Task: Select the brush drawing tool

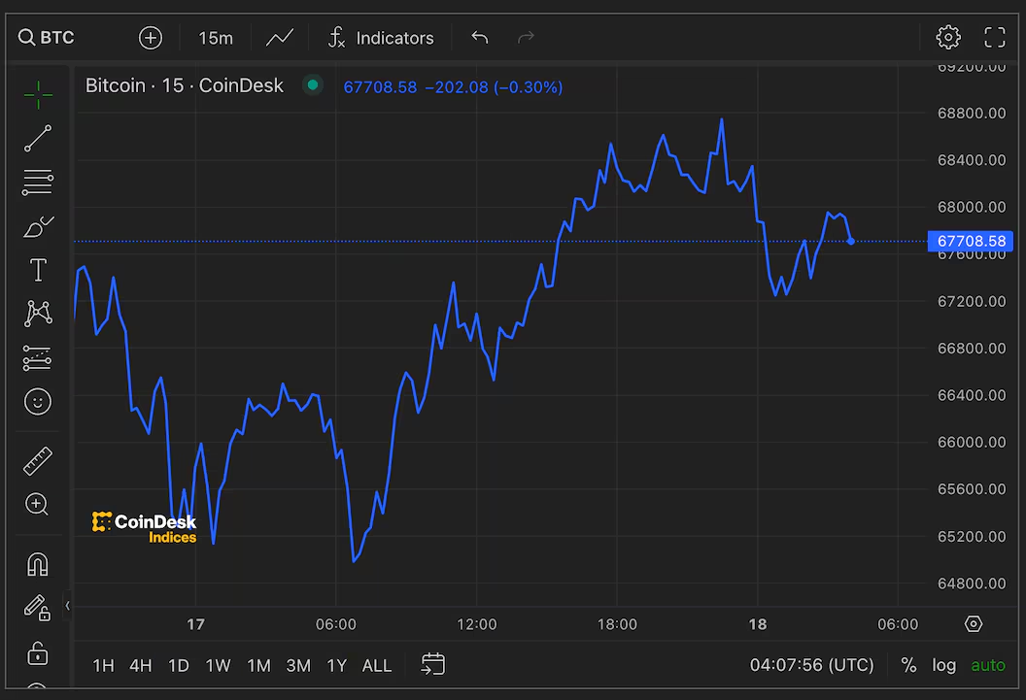Action: (38, 226)
